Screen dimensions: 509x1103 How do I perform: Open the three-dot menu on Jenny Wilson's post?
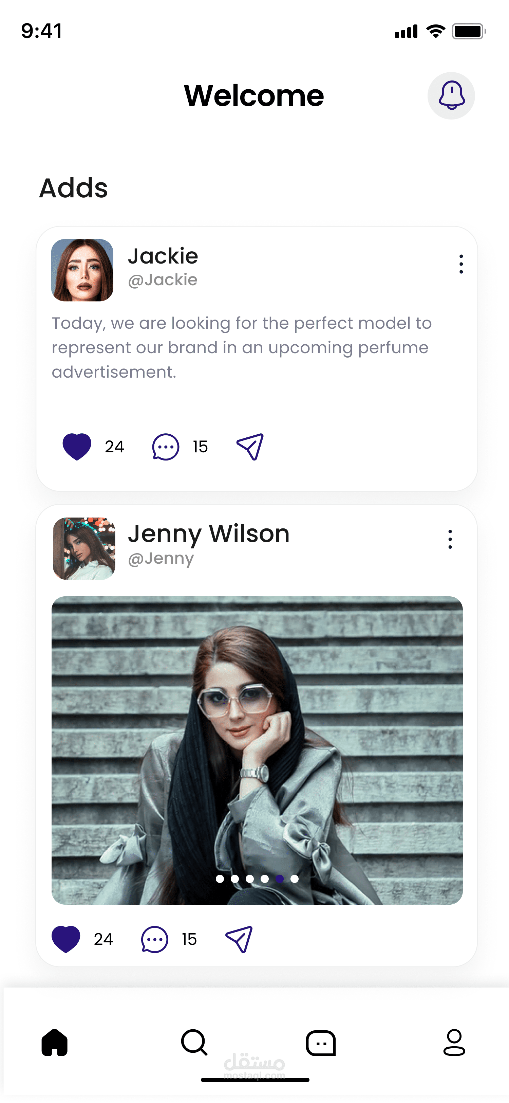coord(450,539)
